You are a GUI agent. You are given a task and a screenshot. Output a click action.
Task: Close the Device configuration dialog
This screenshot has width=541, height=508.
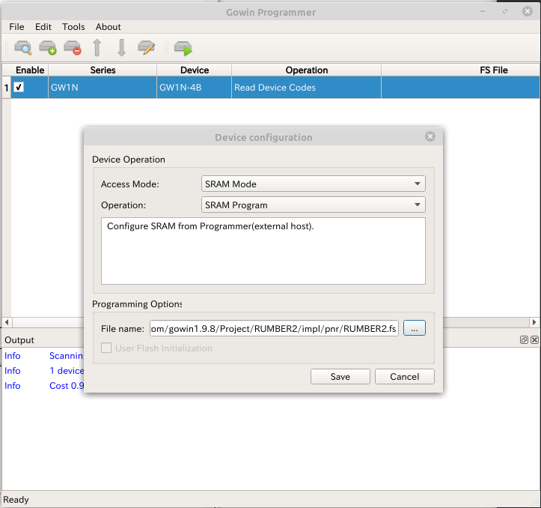click(x=430, y=136)
